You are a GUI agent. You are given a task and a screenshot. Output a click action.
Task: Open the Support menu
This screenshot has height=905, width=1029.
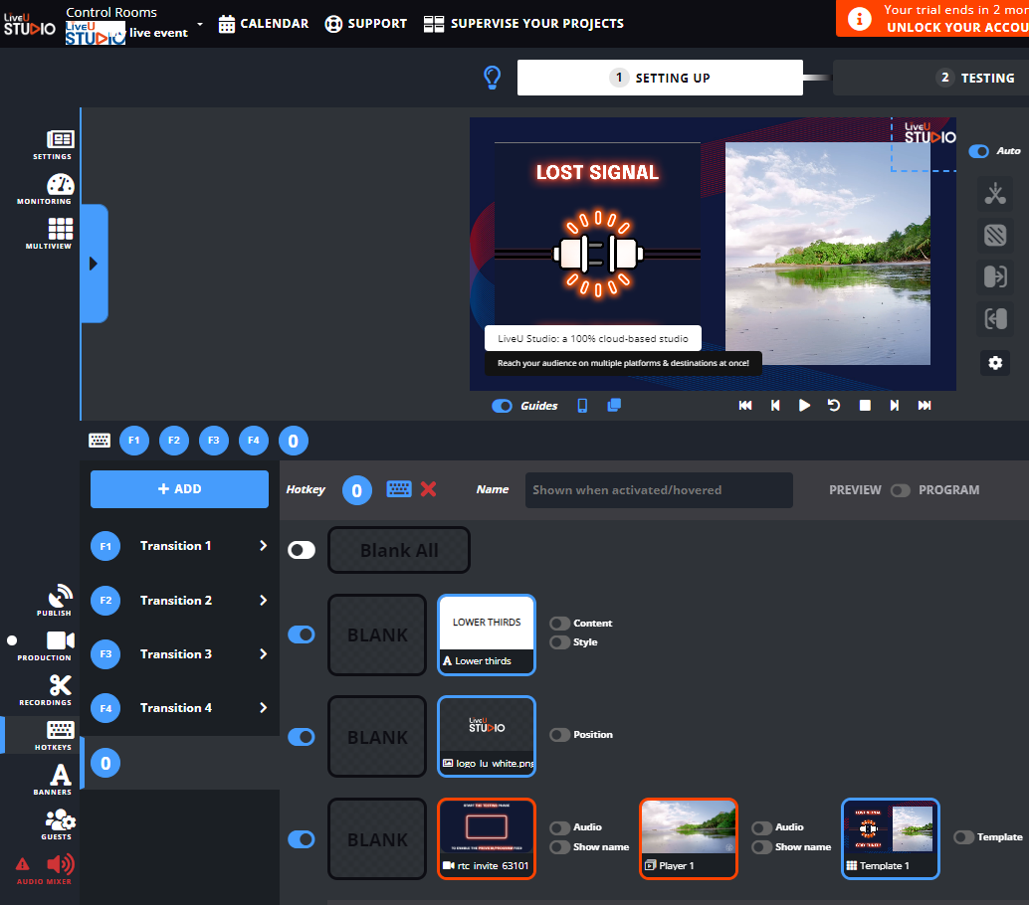point(366,24)
